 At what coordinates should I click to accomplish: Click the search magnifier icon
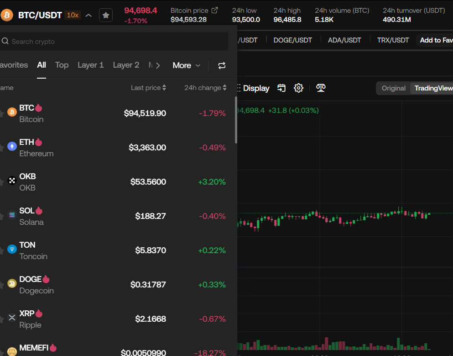tap(5, 42)
